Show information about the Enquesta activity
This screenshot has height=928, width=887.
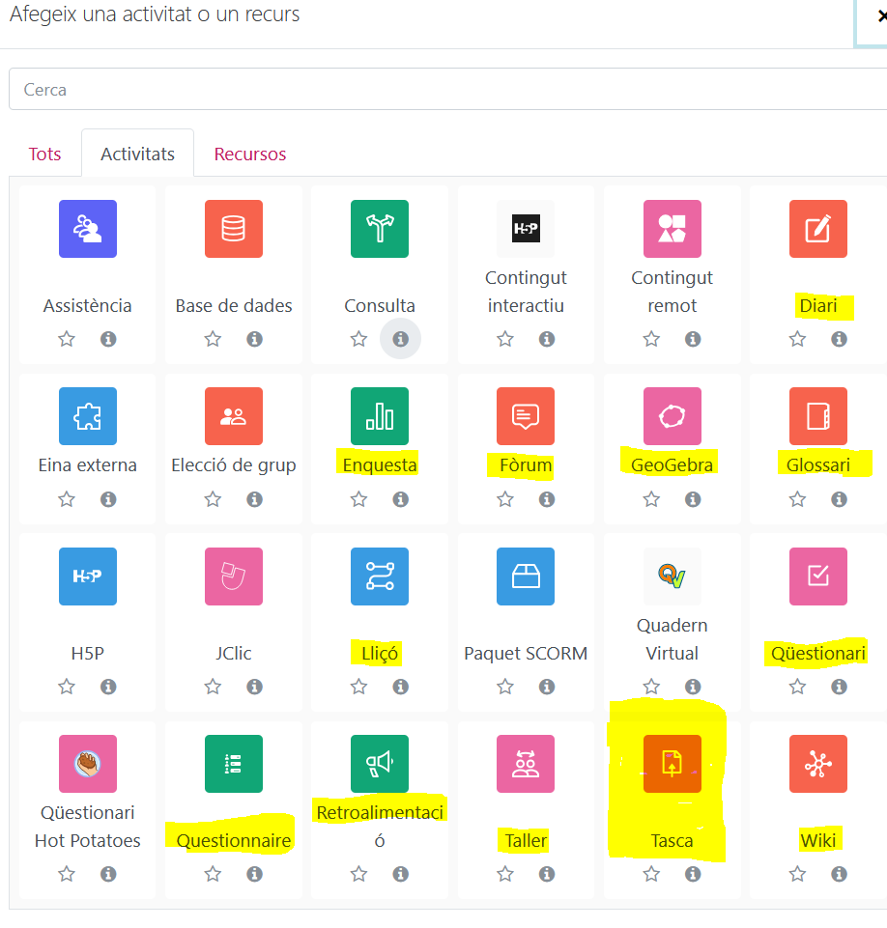coord(400,499)
